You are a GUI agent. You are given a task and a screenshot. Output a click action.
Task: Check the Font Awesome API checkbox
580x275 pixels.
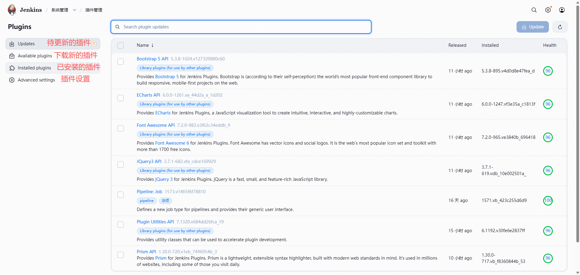(121, 128)
